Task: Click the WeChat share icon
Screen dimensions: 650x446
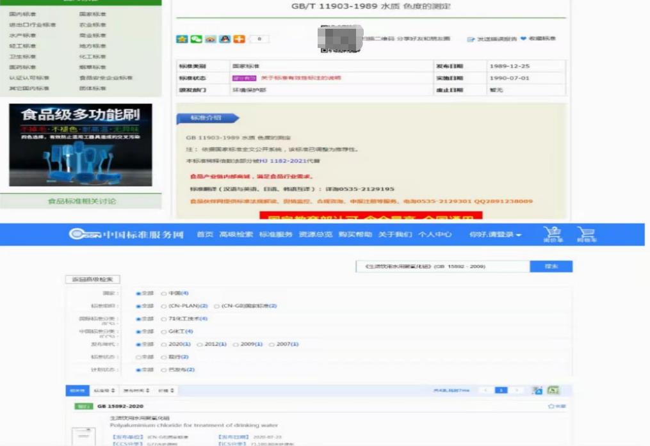Action: tap(196, 39)
